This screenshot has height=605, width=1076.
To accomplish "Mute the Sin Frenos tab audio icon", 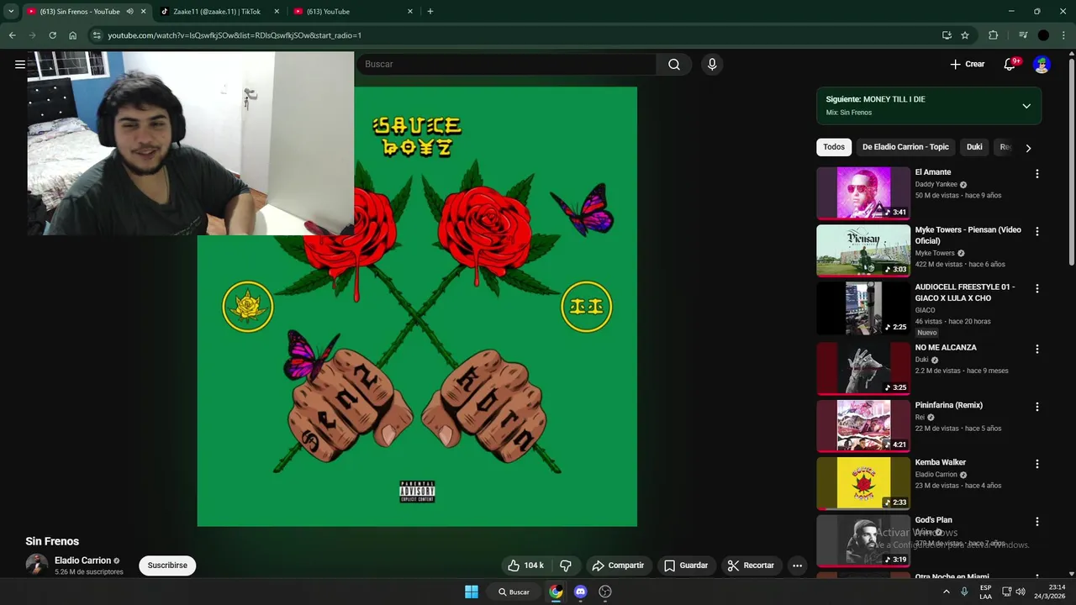I will (x=129, y=12).
